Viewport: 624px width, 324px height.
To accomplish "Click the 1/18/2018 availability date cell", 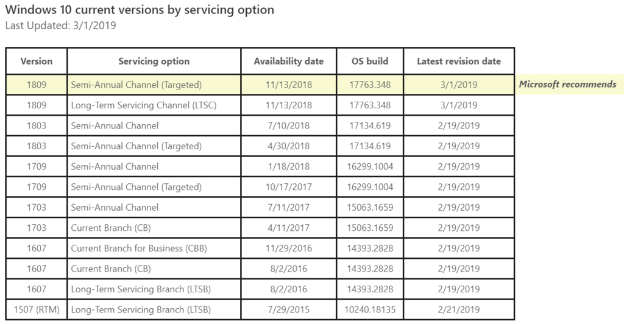I will click(x=288, y=167).
